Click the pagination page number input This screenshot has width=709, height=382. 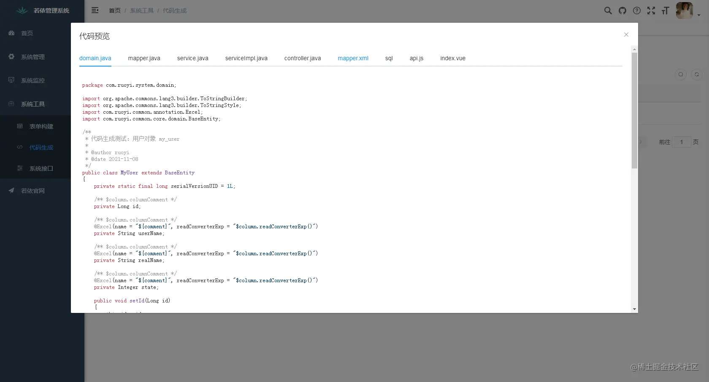pyautogui.click(x=682, y=142)
